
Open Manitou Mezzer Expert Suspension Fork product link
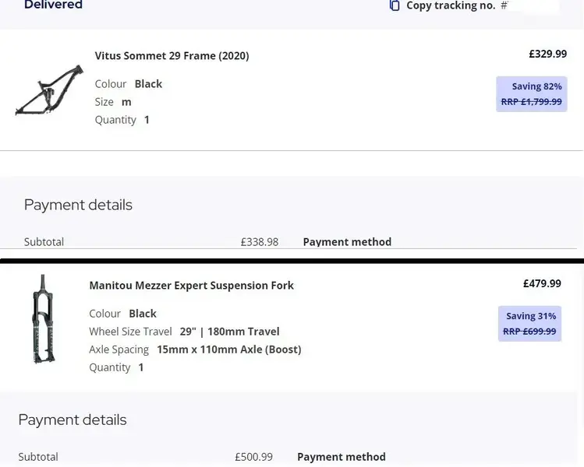[x=192, y=286]
